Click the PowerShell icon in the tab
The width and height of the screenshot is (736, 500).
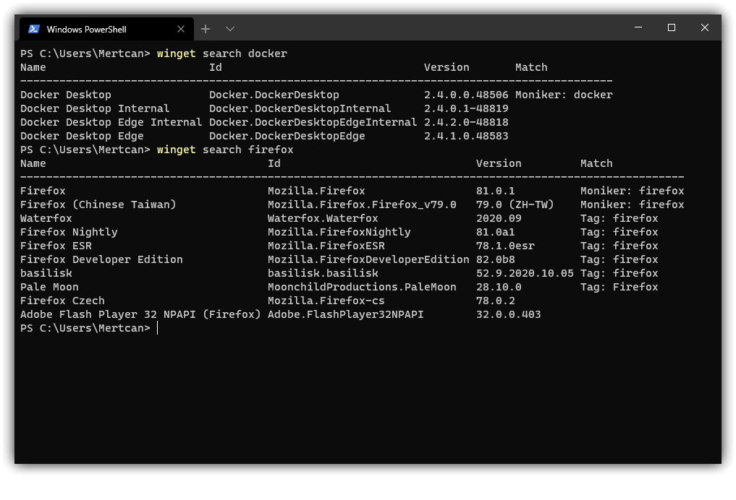[34, 29]
